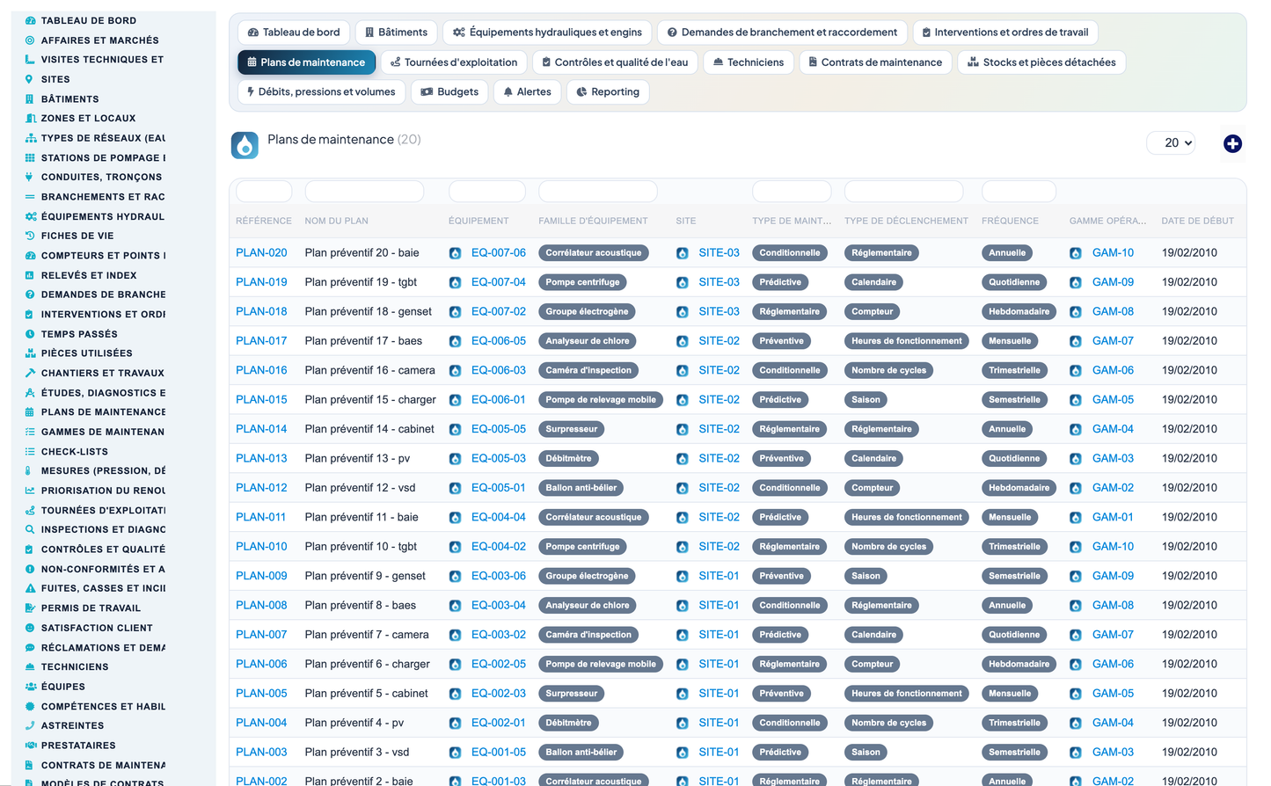Open the PLAN-020 reference link

click(261, 252)
